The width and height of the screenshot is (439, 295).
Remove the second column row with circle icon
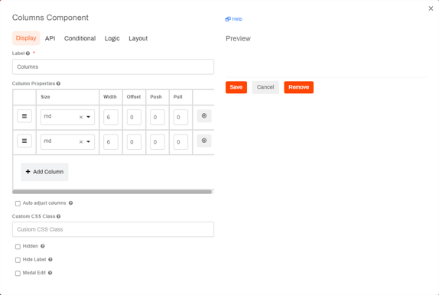tap(204, 141)
